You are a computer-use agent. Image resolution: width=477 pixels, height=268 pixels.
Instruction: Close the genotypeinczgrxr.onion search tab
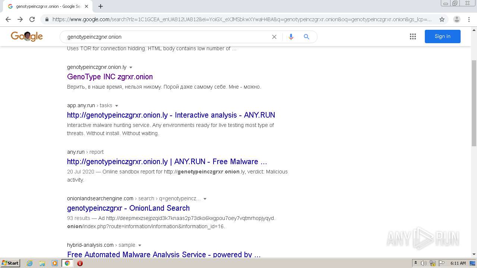(x=86, y=6)
